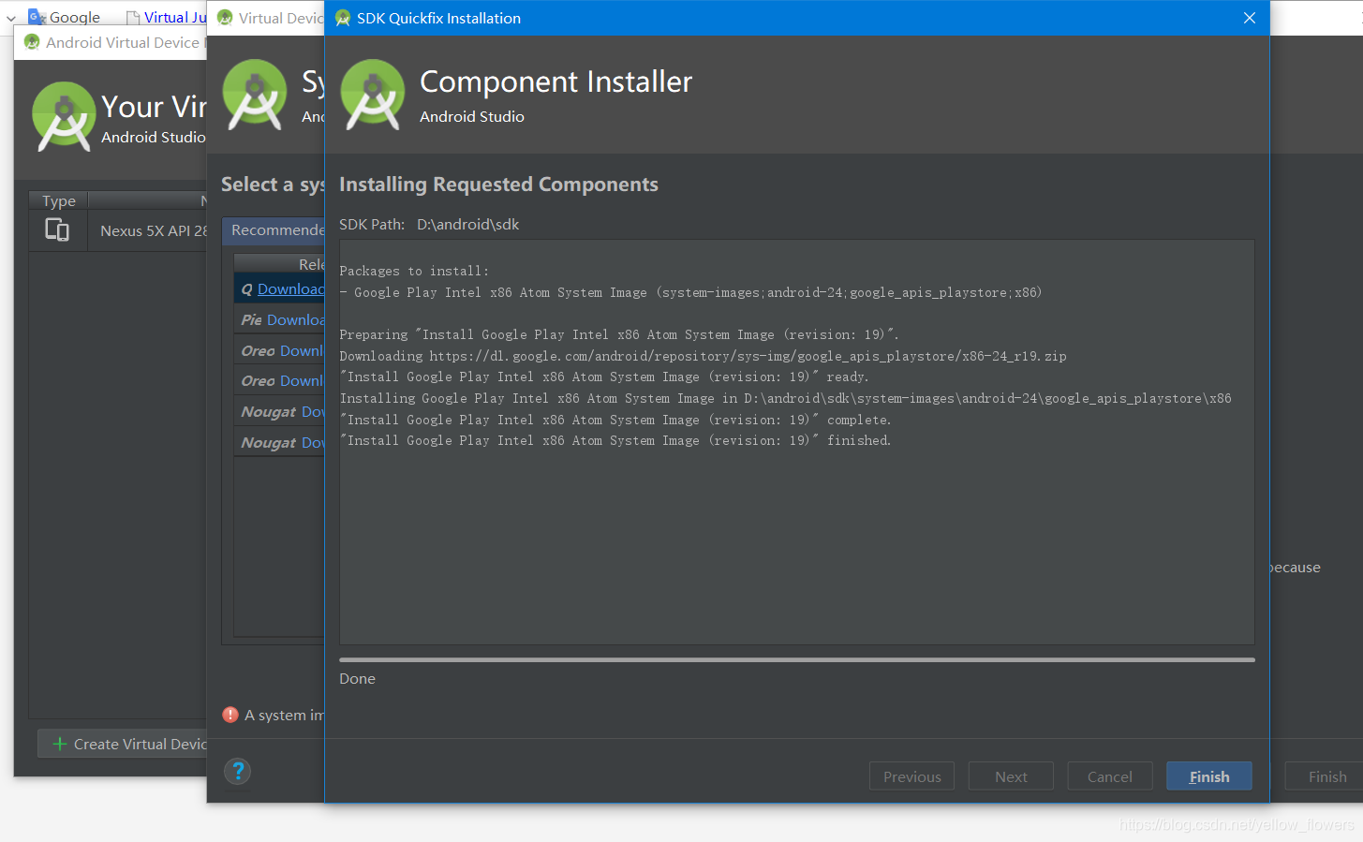Click the Downloading URL line in install log

703,356
